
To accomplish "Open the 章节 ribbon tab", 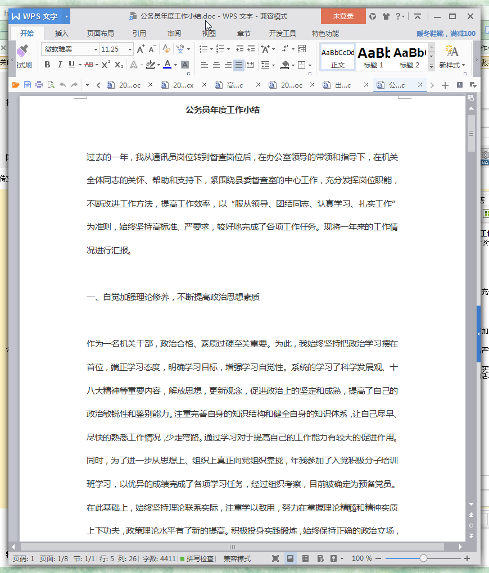I will click(243, 34).
